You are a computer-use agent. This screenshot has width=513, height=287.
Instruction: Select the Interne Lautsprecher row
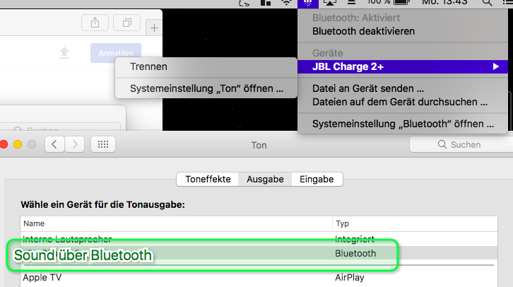tap(259, 239)
